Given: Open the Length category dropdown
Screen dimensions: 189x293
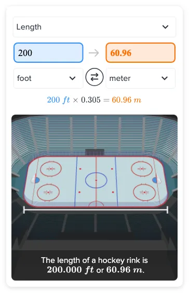Looking at the screenshot, I should [95, 27].
